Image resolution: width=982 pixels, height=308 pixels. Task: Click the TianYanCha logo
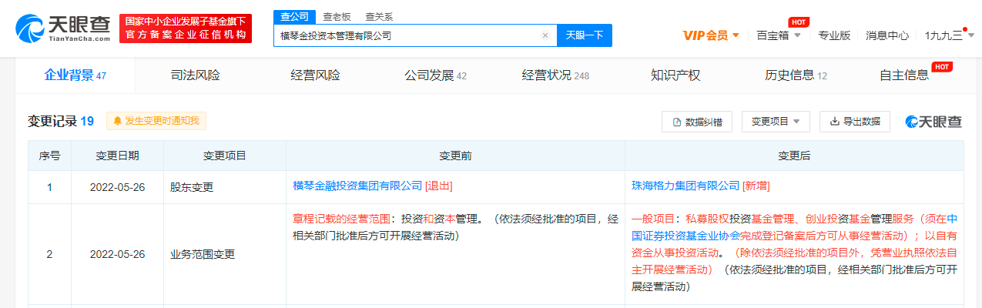click(63, 28)
